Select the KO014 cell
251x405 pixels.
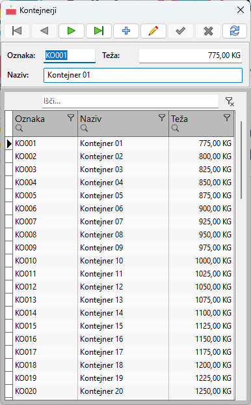click(x=46, y=313)
